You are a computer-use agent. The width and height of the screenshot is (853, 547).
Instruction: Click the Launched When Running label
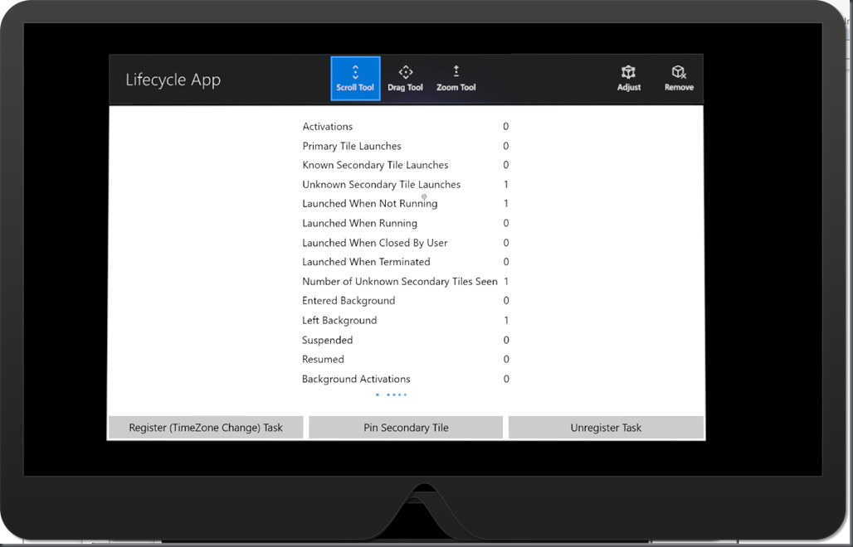click(359, 223)
